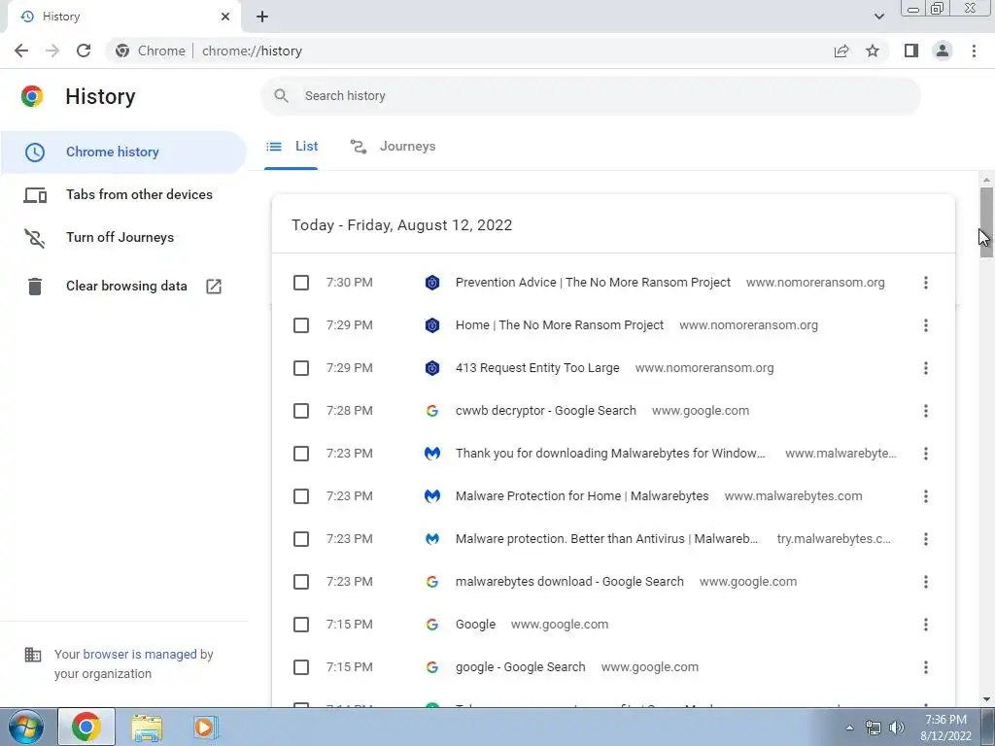Click Malwarebytes favicon on Thank you for downloading row

(432, 454)
